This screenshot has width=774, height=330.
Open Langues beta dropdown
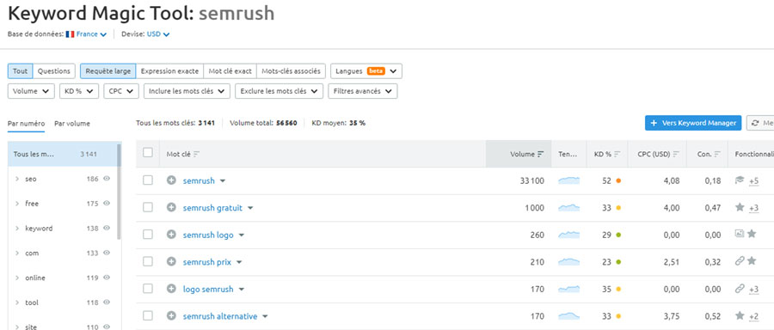(x=366, y=71)
